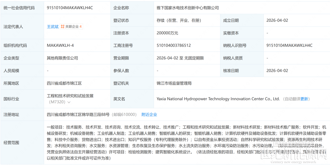Click industry name 工程和技术研究和试验发展
Image resolution: width=330 pixels, height=165 pixels.
pos(70,96)
